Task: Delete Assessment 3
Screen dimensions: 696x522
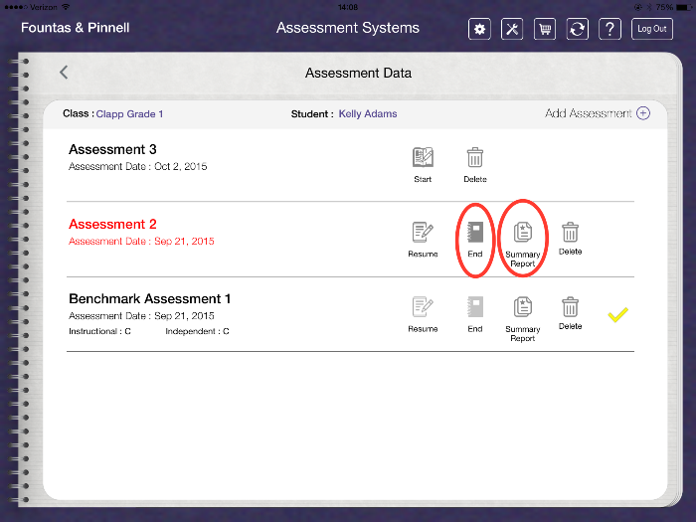Action: click(475, 165)
